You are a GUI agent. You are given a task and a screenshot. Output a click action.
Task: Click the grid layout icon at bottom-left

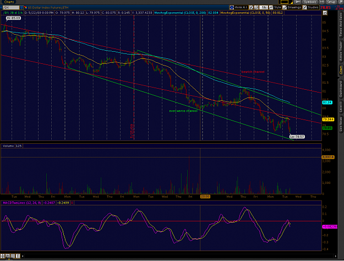(x=2, y=255)
